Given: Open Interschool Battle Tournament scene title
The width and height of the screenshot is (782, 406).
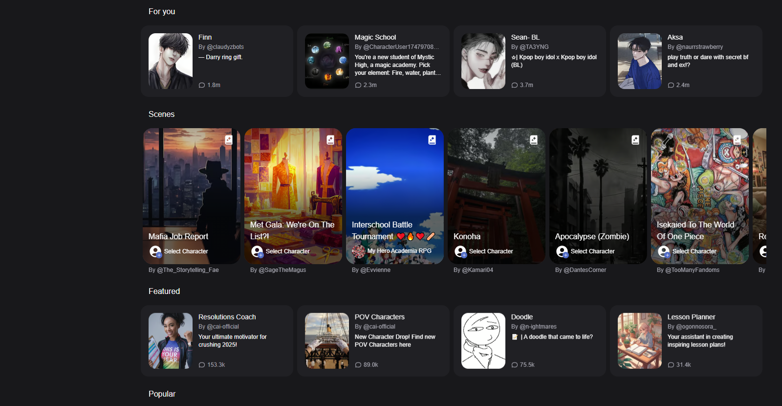Looking at the screenshot, I should coord(393,230).
